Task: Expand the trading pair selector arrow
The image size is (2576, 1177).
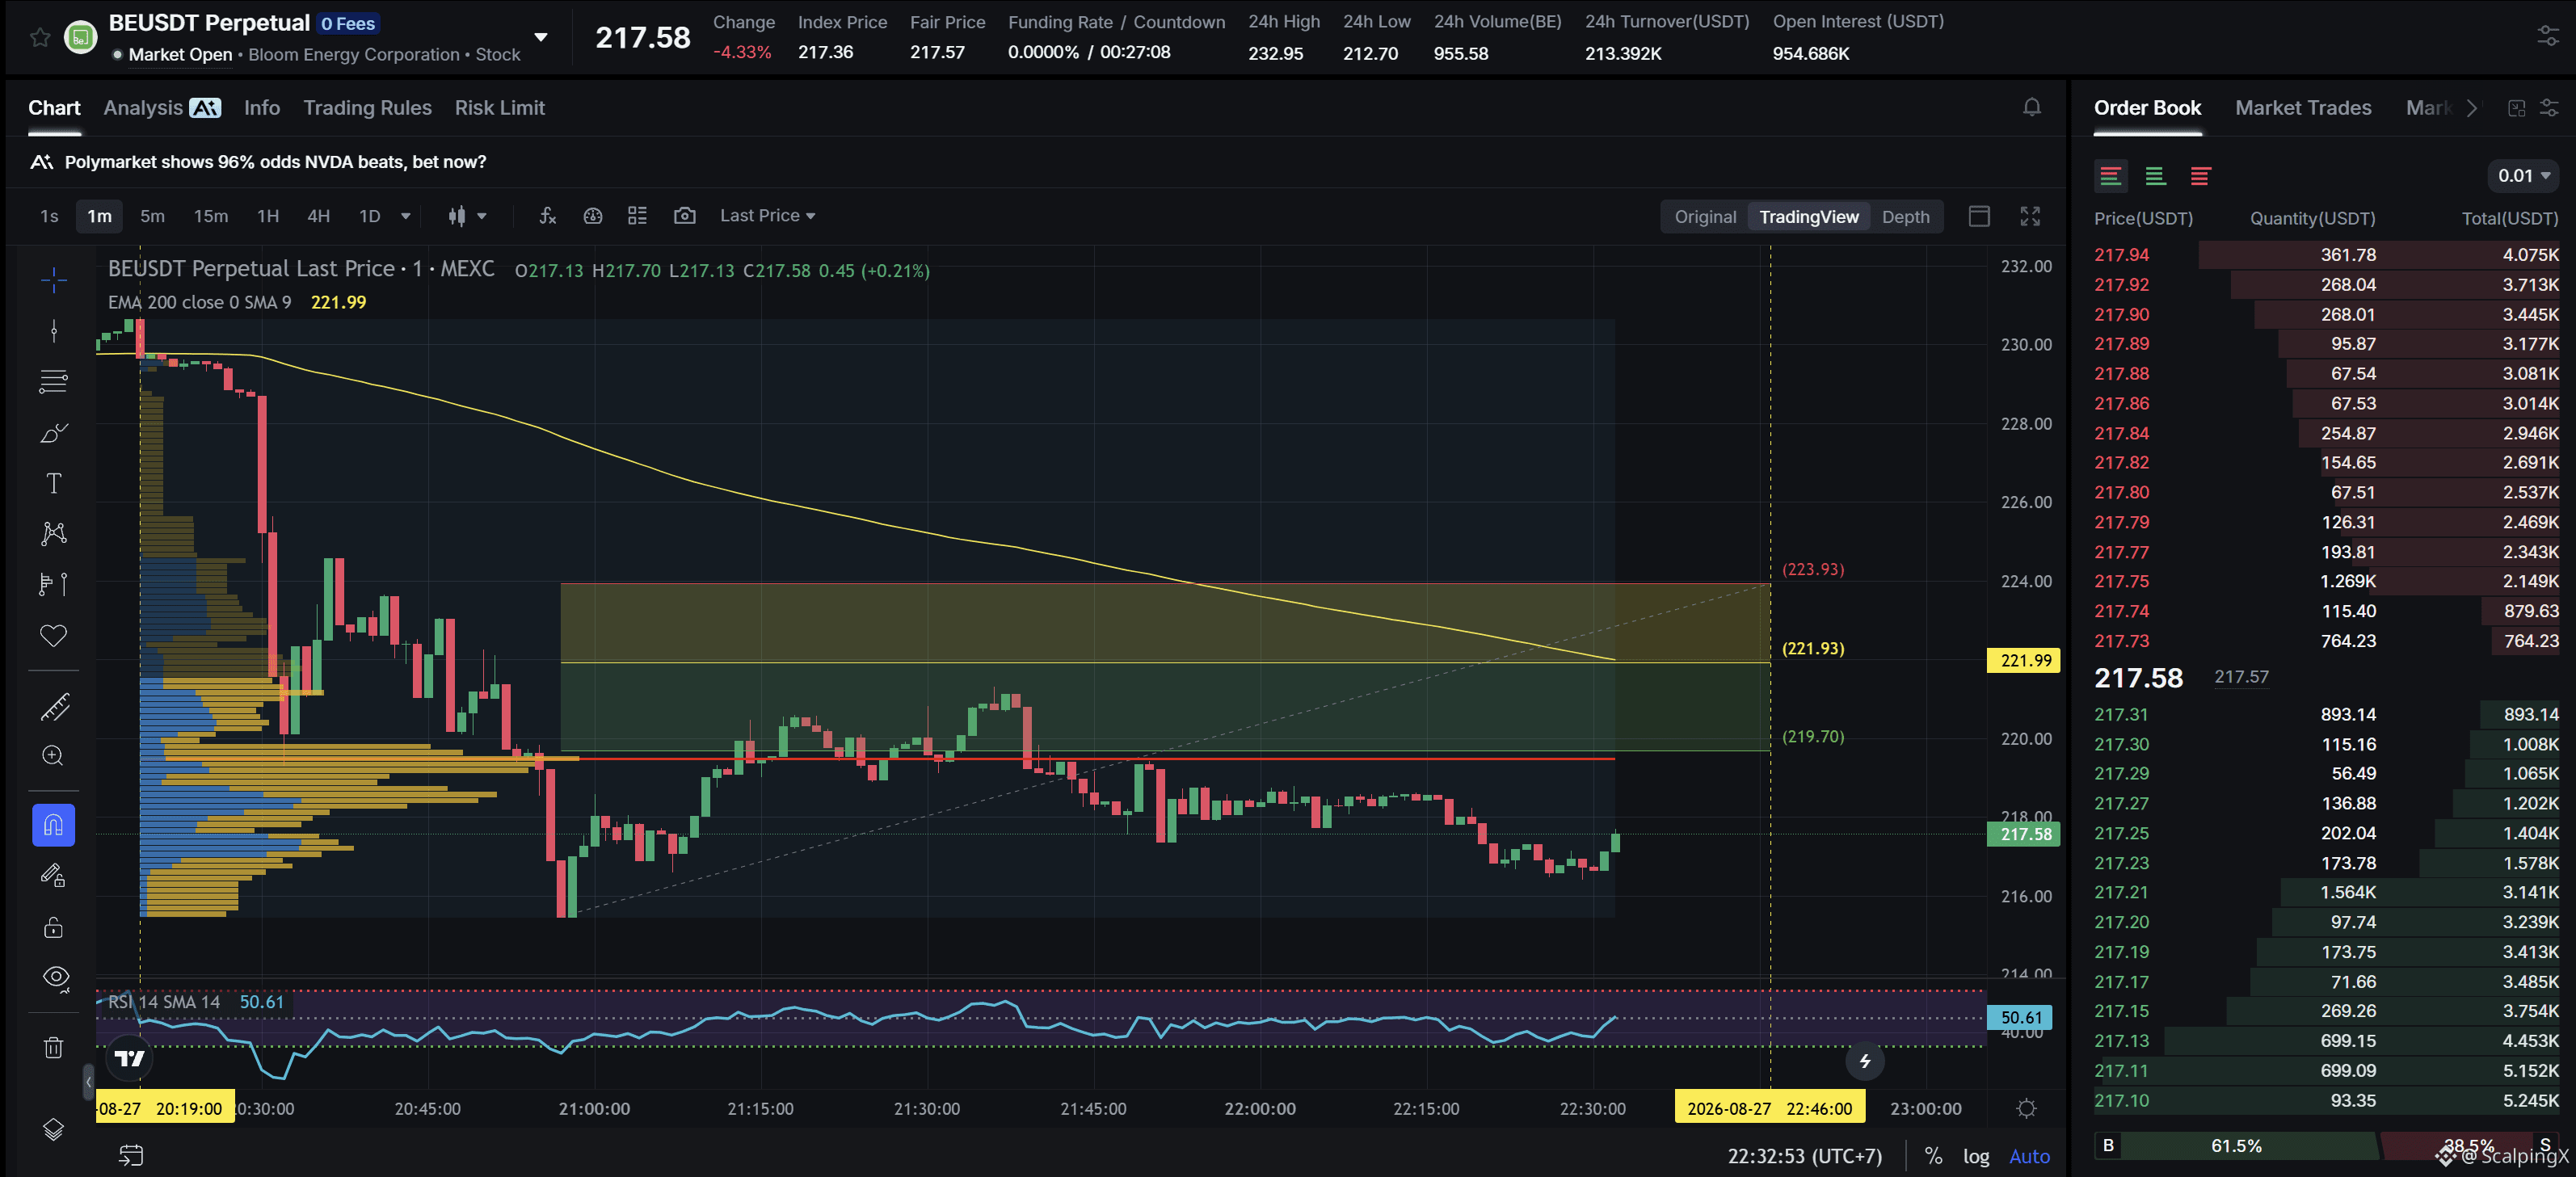Action: 541,38
